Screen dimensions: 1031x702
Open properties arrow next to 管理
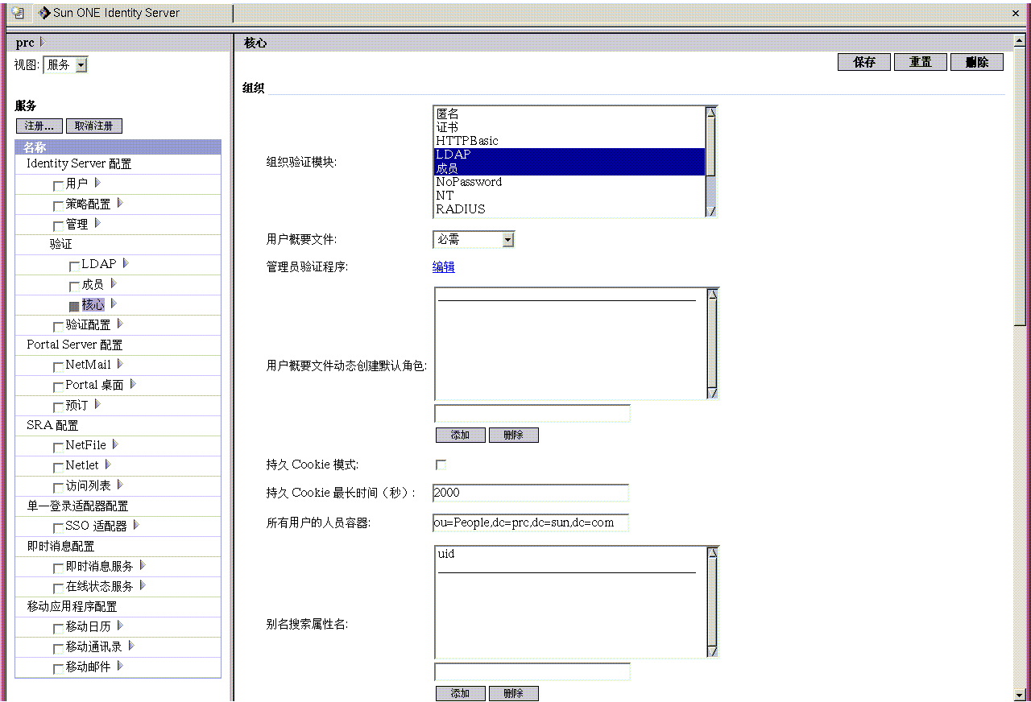(x=97, y=223)
